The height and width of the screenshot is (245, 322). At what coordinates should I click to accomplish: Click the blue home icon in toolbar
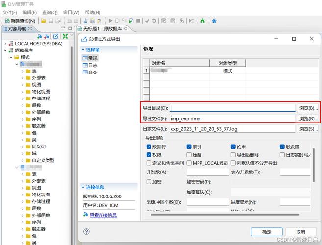(214, 21)
